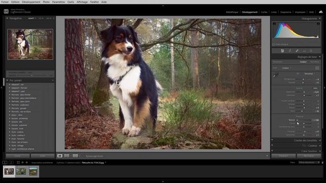
Task: Select the Red Eye correction tool
Action: point(304,51)
